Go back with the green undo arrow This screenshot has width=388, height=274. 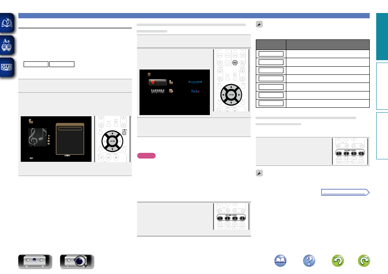tap(337, 261)
